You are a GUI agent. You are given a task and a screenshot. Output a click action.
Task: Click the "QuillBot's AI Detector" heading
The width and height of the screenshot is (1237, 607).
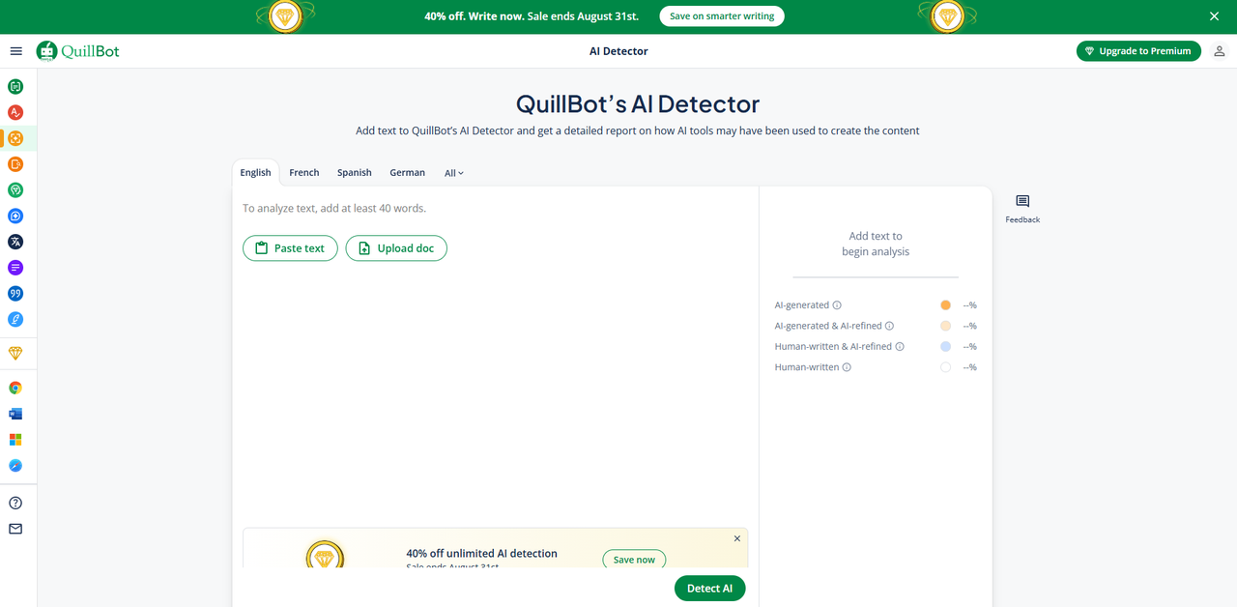tap(638, 103)
